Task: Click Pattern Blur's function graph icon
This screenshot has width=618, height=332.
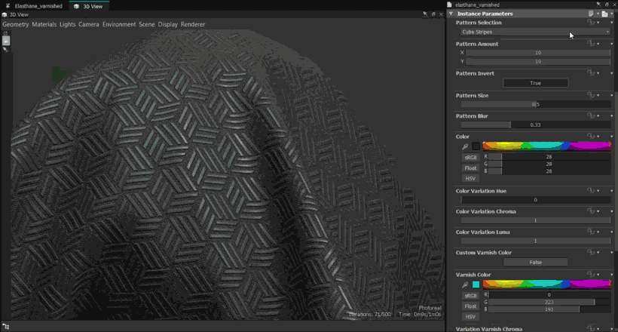Action: (591, 115)
